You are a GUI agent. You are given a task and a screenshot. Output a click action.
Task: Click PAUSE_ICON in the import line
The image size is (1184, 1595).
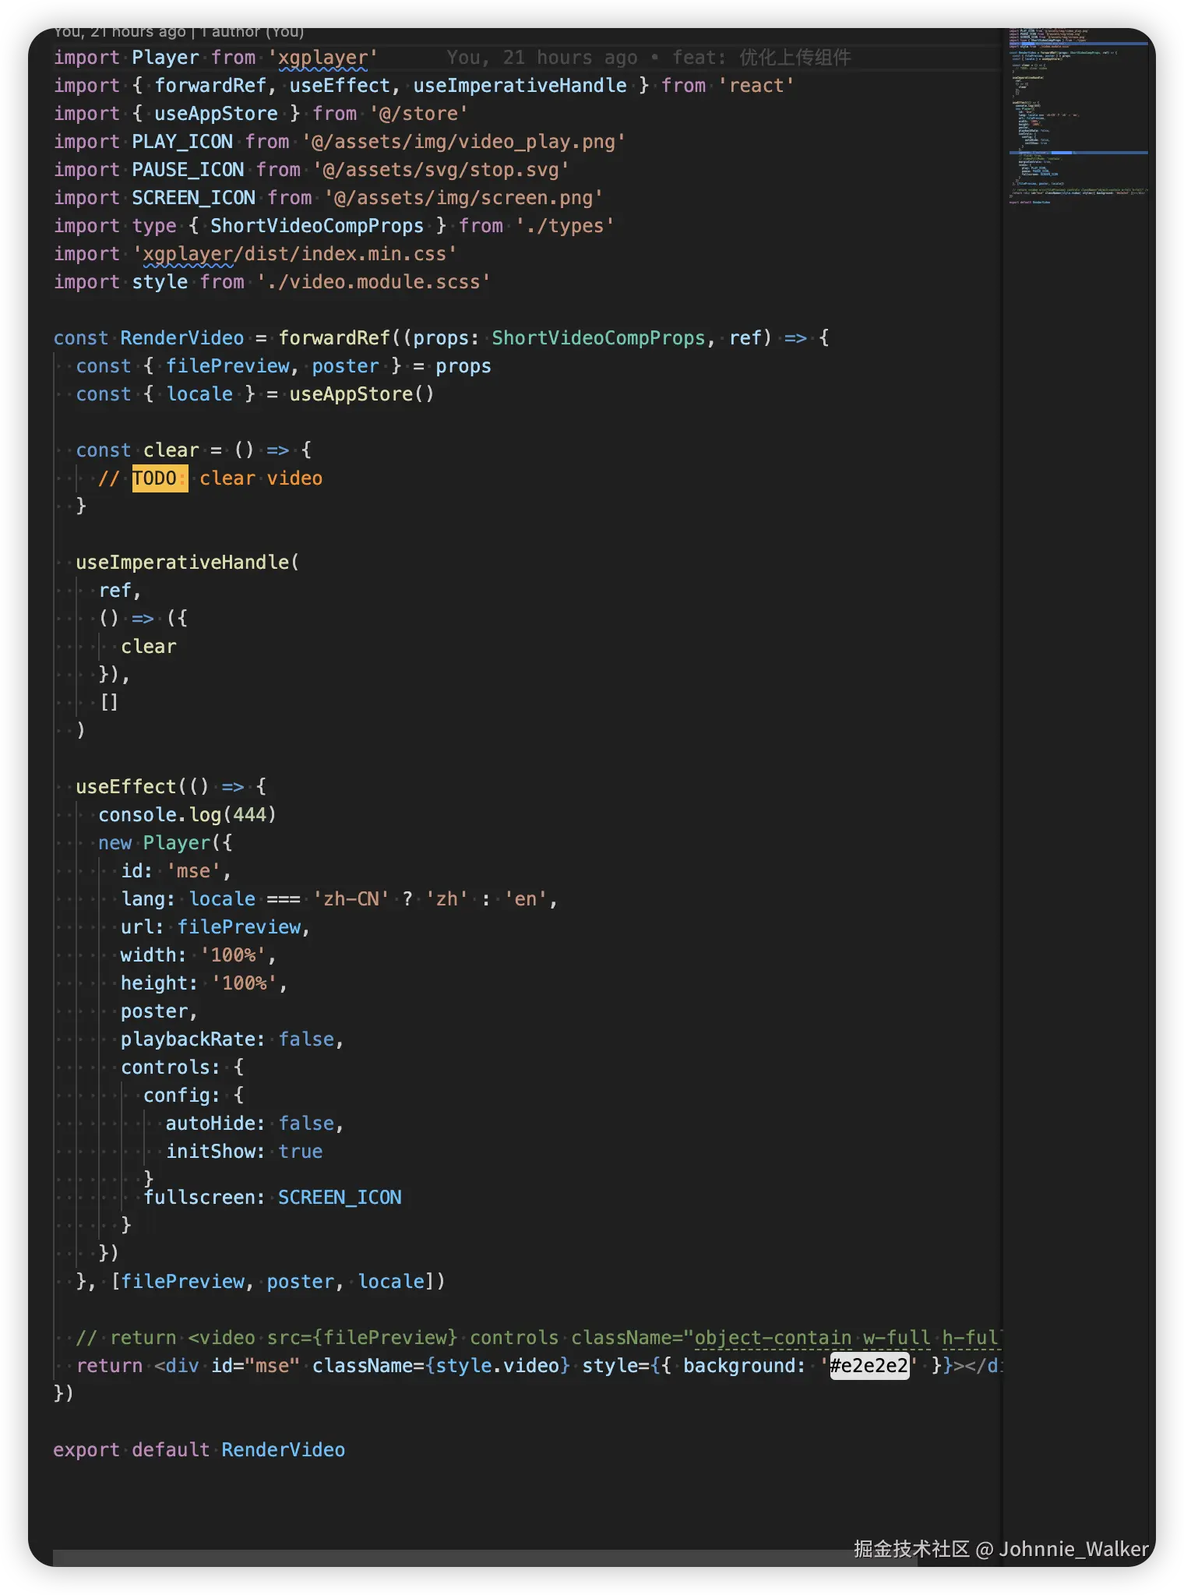[188, 170]
